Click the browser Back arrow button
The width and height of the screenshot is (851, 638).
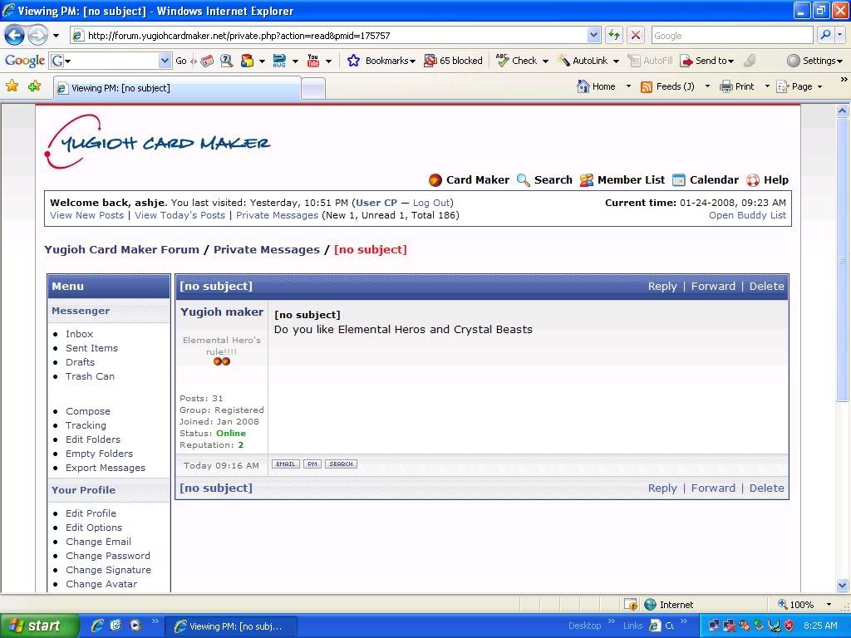coord(15,36)
